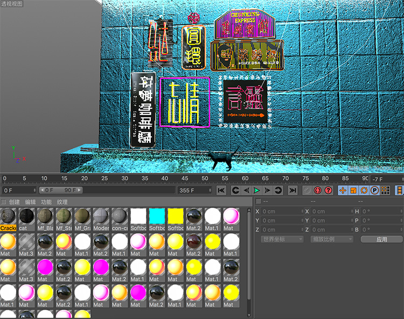Screen dimensions: 404x319
Task: Click the position X field
Action: [x=283, y=212]
